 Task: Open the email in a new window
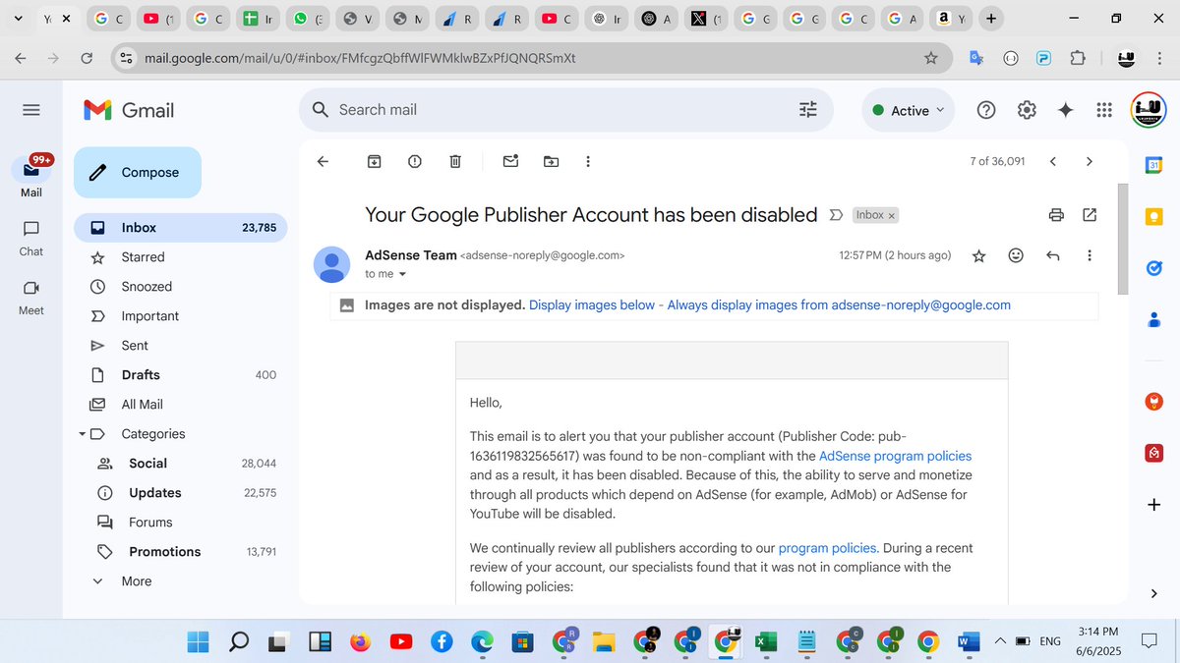[x=1090, y=214]
